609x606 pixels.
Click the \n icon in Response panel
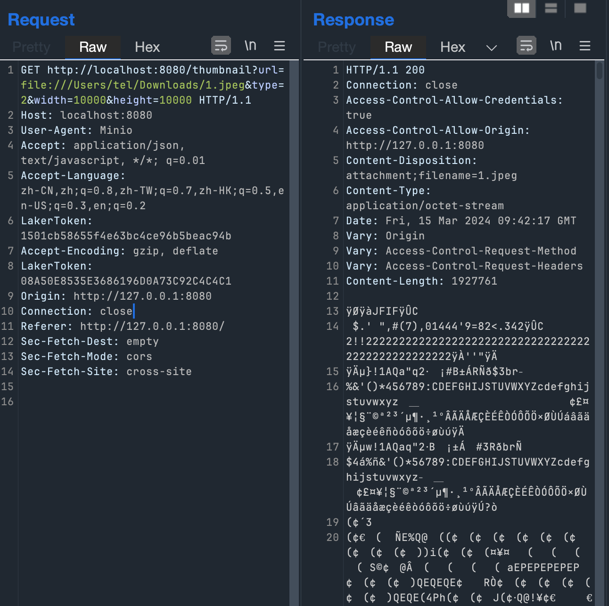coord(556,46)
